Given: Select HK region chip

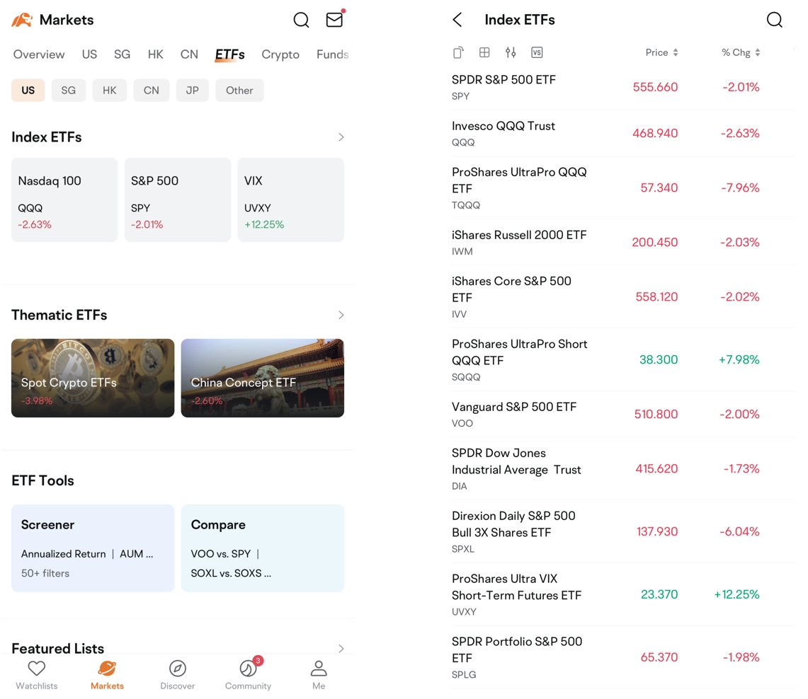Looking at the screenshot, I should click(x=109, y=90).
